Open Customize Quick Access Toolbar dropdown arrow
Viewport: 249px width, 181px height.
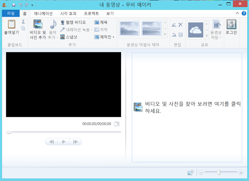click(x=32, y=5)
